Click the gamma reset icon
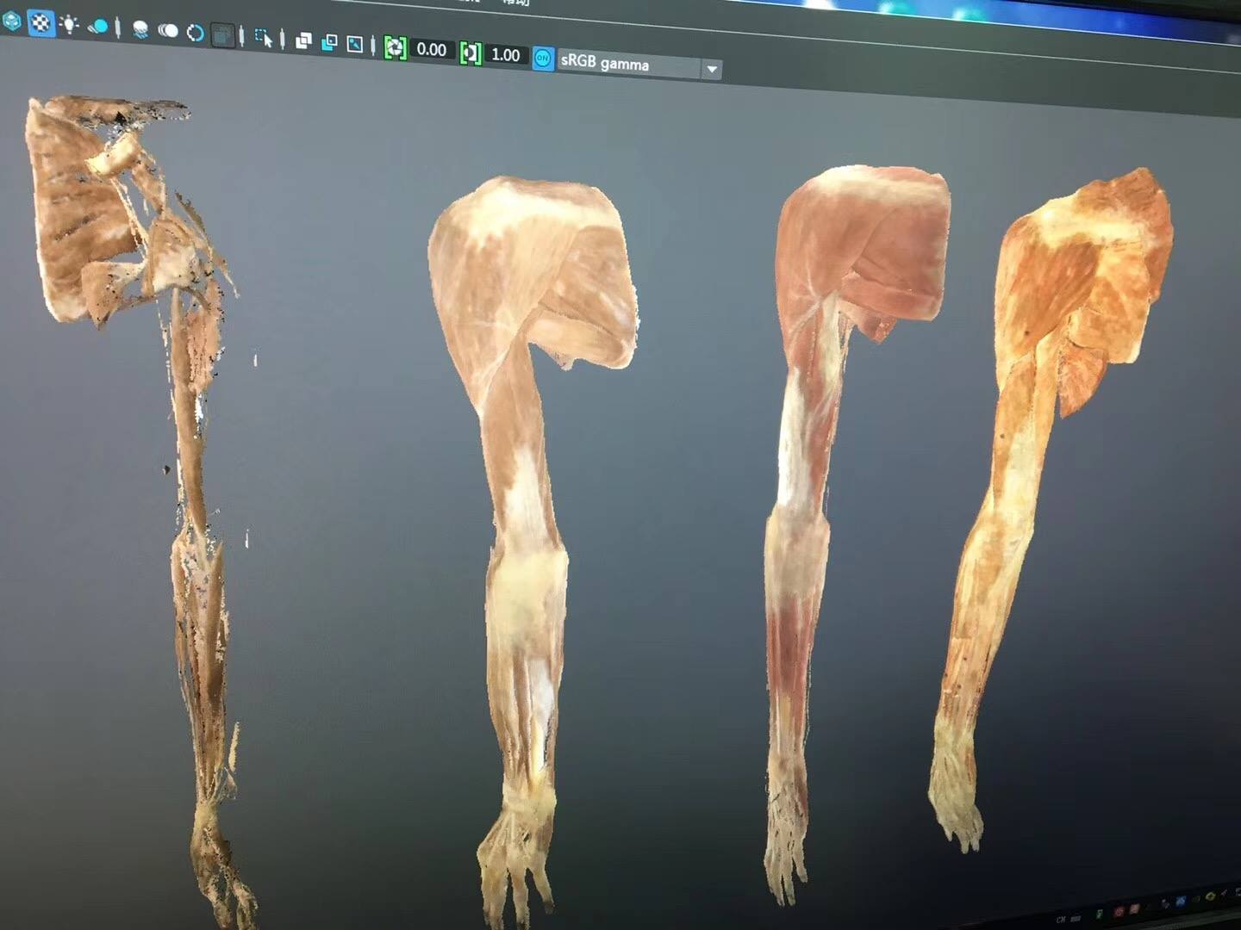The height and width of the screenshot is (930, 1241). click(x=470, y=53)
